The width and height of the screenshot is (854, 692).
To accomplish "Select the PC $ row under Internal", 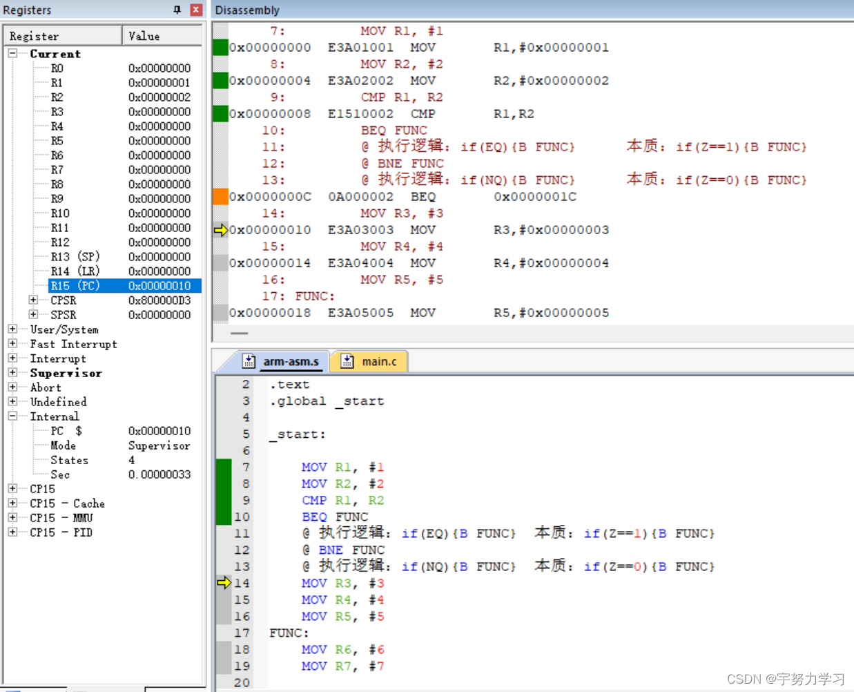I will (x=120, y=431).
